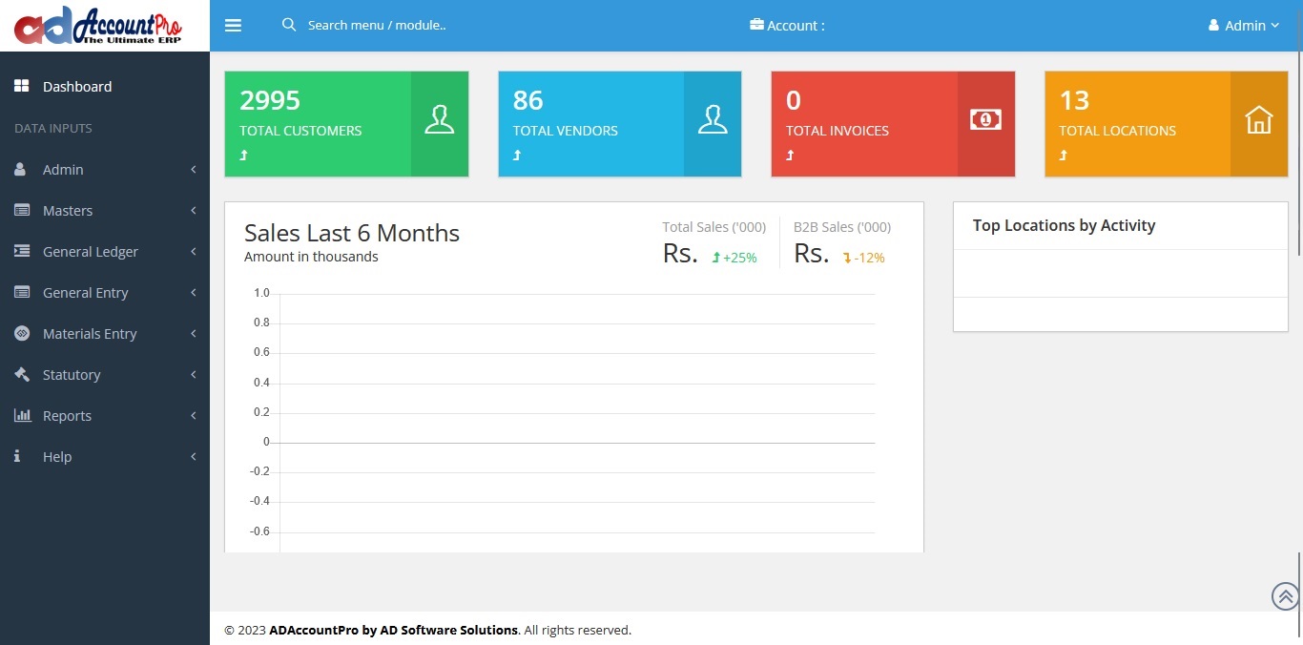The height and width of the screenshot is (645, 1303).
Task: Open the Admin user dropdown
Action: click(1243, 26)
